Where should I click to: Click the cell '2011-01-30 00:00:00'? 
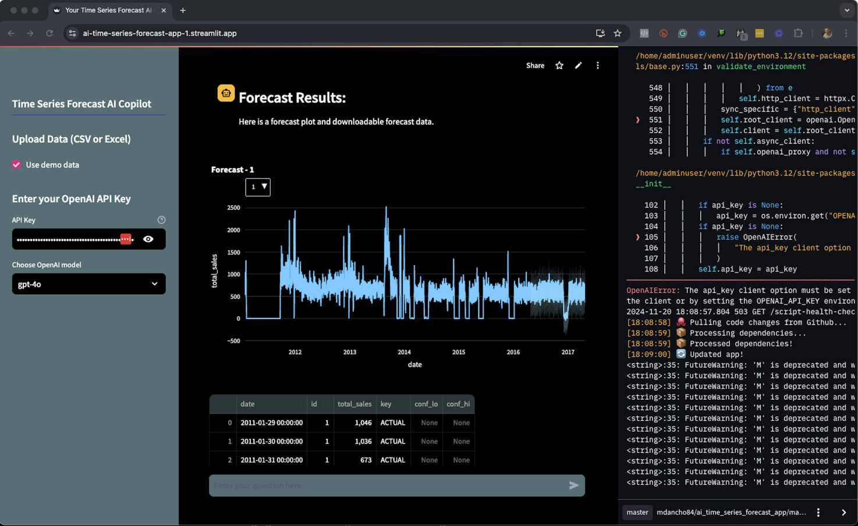(272, 441)
